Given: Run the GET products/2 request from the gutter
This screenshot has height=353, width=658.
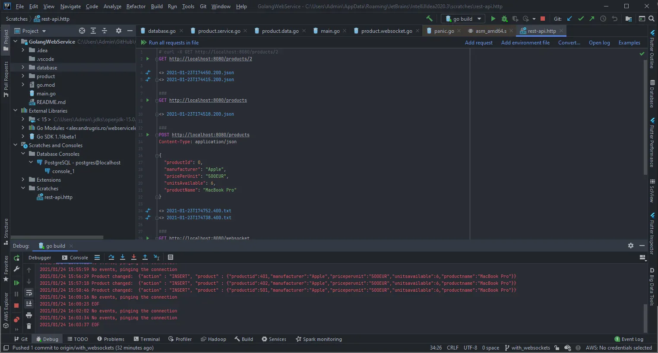Looking at the screenshot, I should click(148, 59).
